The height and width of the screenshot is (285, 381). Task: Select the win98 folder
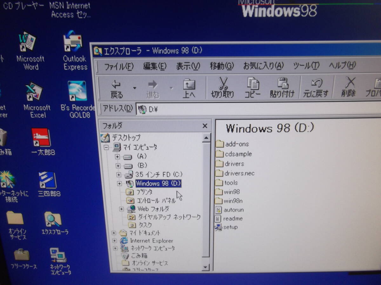[227, 192]
